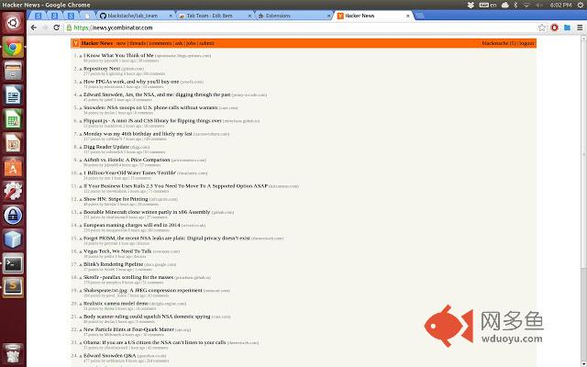Open 'Airbnb vs. Hotels: A Price Comparison'
Image resolution: width=587 pixels, height=367 pixels.
click(x=127, y=160)
